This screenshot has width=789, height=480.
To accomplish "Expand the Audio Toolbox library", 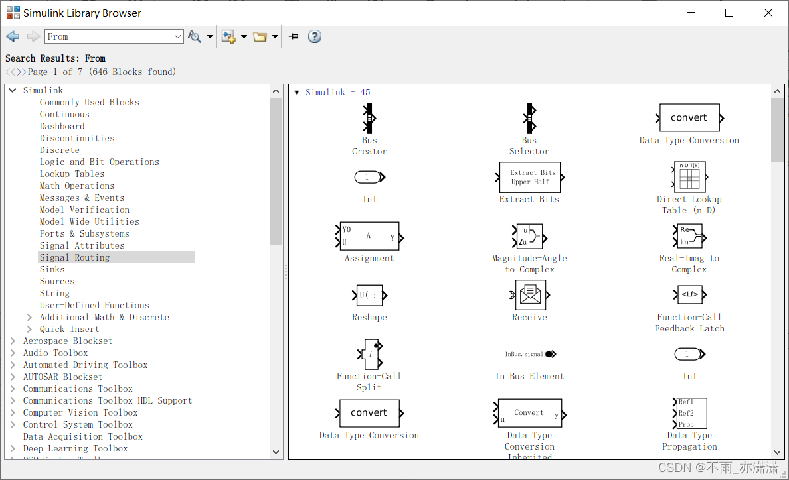I will pos(13,353).
